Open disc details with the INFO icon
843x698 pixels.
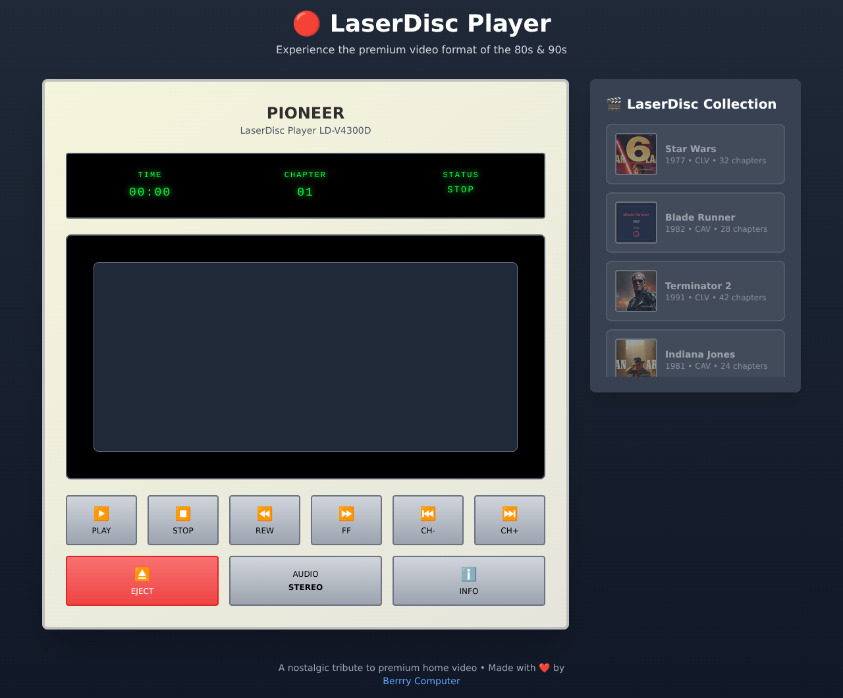point(468,574)
